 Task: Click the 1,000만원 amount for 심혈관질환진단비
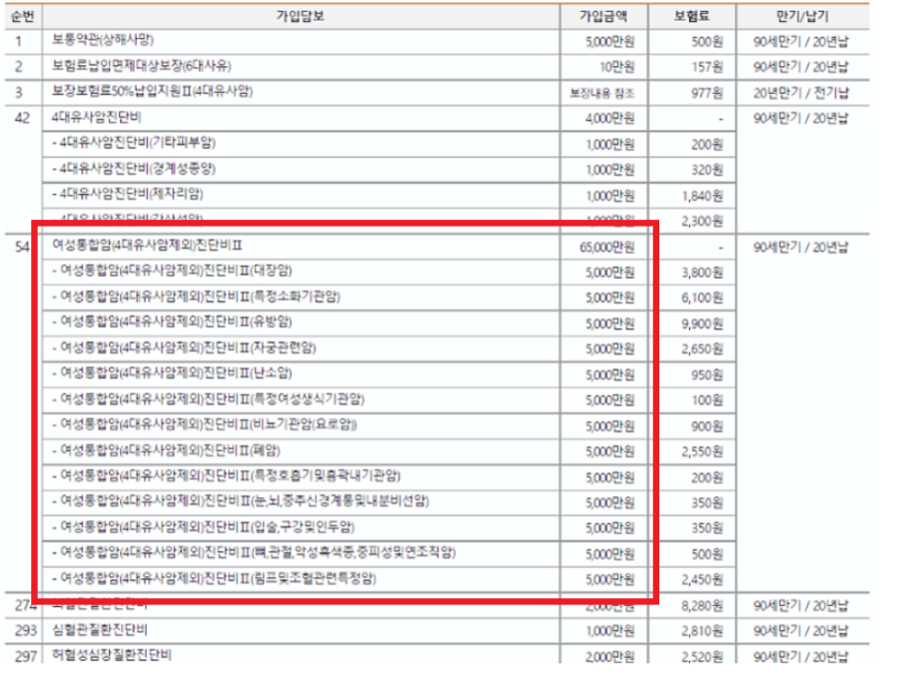pyautogui.click(x=610, y=631)
